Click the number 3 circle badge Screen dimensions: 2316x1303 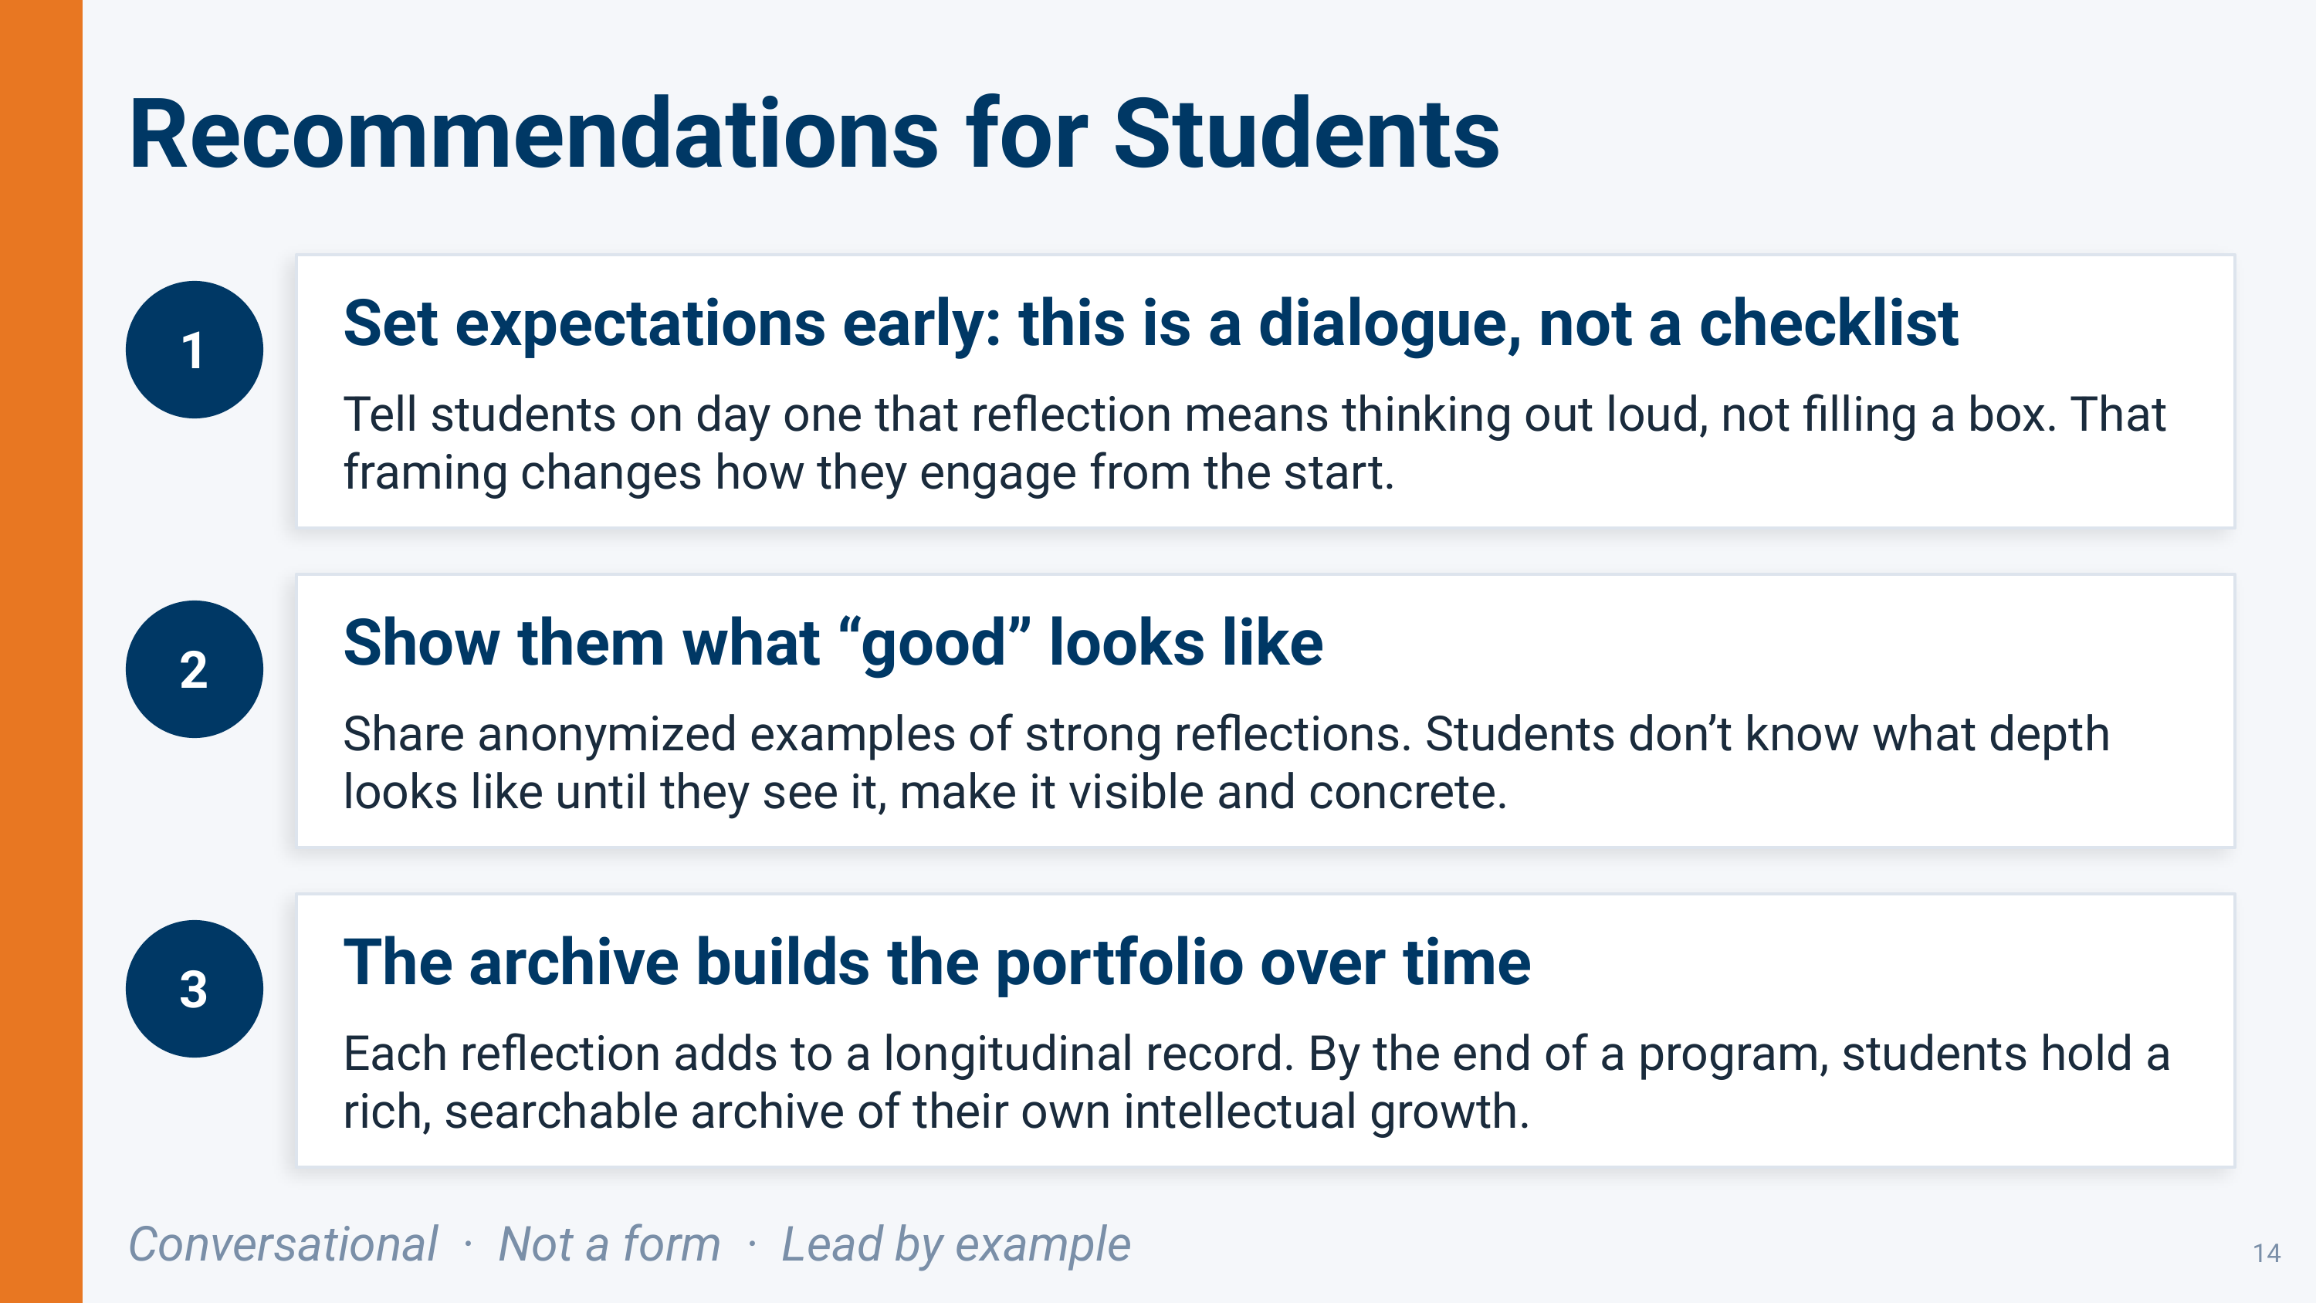pyautogui.click(x=195, y=988)
